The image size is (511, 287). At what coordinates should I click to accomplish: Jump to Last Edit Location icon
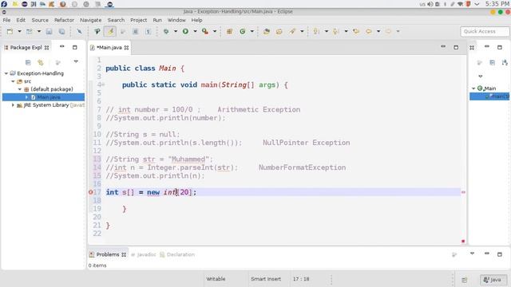coord(356,32)
